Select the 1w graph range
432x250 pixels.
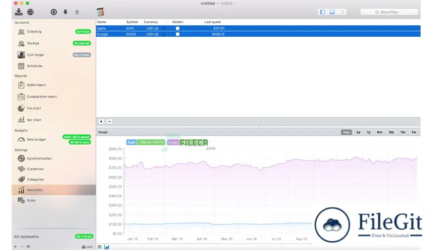[414, 132]
